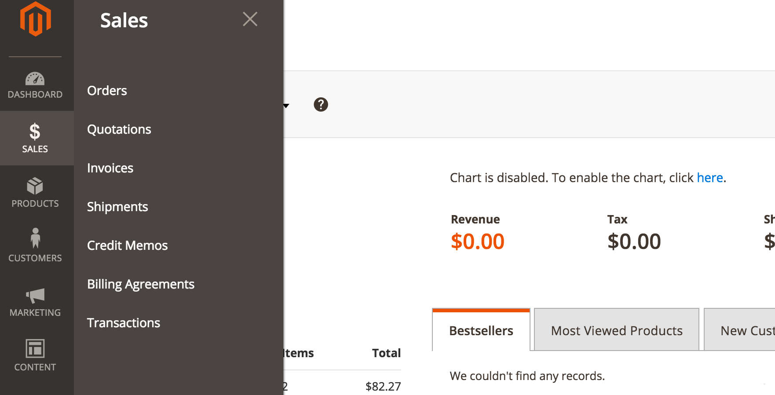The width and height of the screenshot is (775, 395).
Task: Switch to the Bestsellers tab
Action: tap(481, 330)
